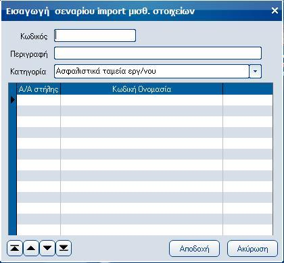284x263 pixels.
Task: Open the Κατηγορία dropdown arrow
Action: coord(256,72)
